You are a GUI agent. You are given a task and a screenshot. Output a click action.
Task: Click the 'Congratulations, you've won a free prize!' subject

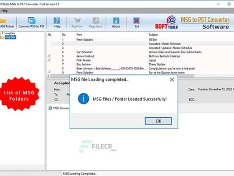[172, 68]
